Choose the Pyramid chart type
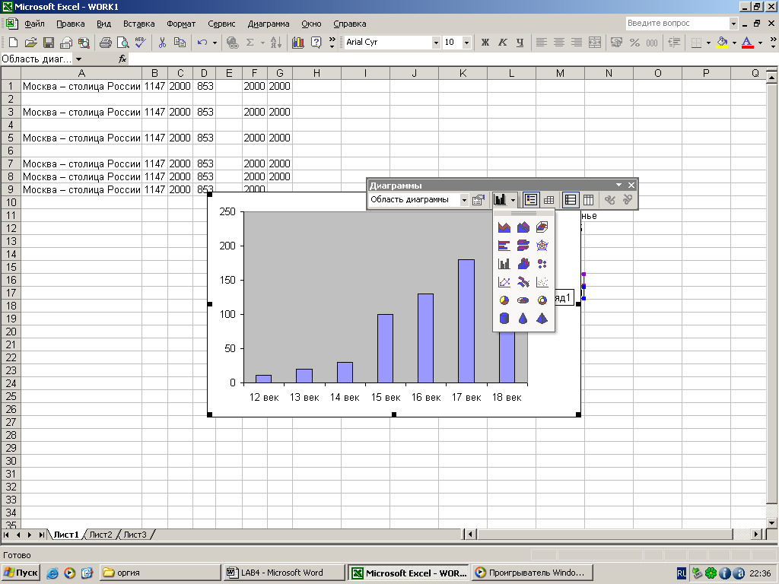779x584 pixels. pyautogui.click(x=542, y=319)
